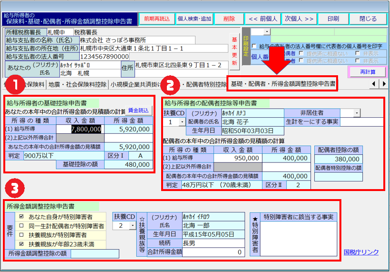Select the 基礎・配偶者・所得金額調整控除申告書 tab
The image size is (390, 272).
[283, 84]
